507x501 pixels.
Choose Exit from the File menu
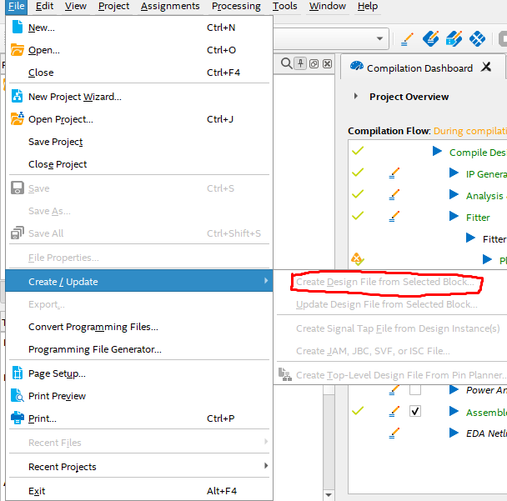pos(139,491)
